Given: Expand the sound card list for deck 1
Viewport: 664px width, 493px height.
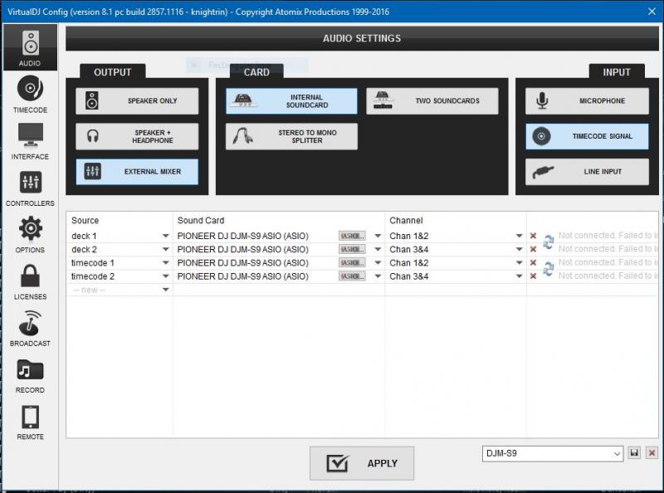Looking at the screenshot, I should point(378,236).
